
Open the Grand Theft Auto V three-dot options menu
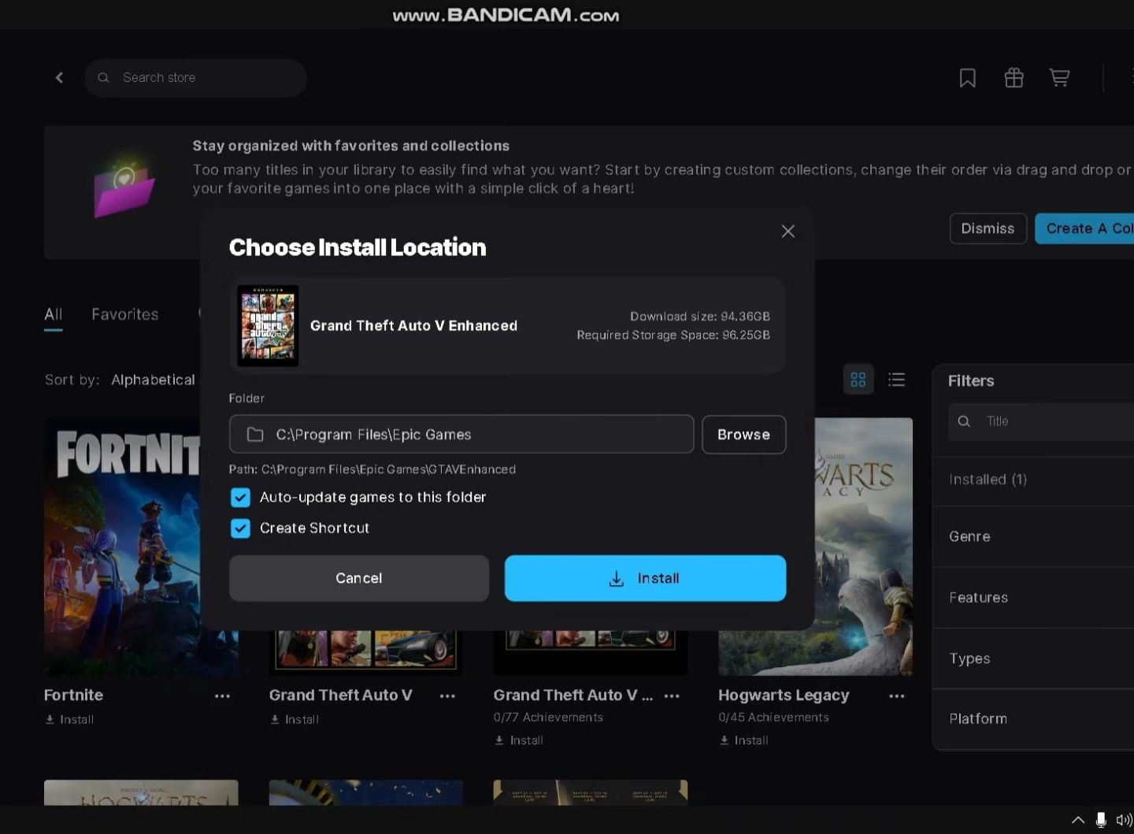[x=447, y=696]
